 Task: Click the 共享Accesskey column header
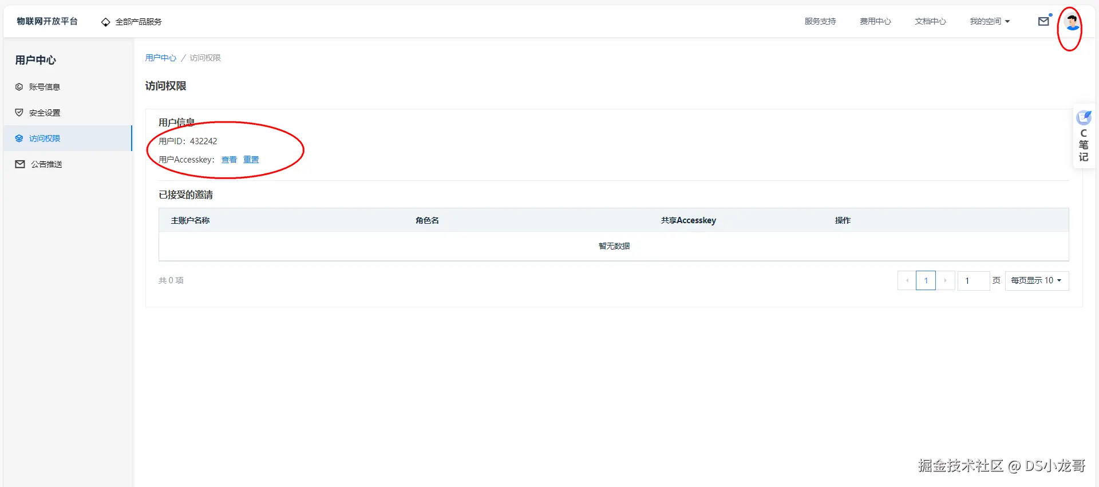(688, 220)
